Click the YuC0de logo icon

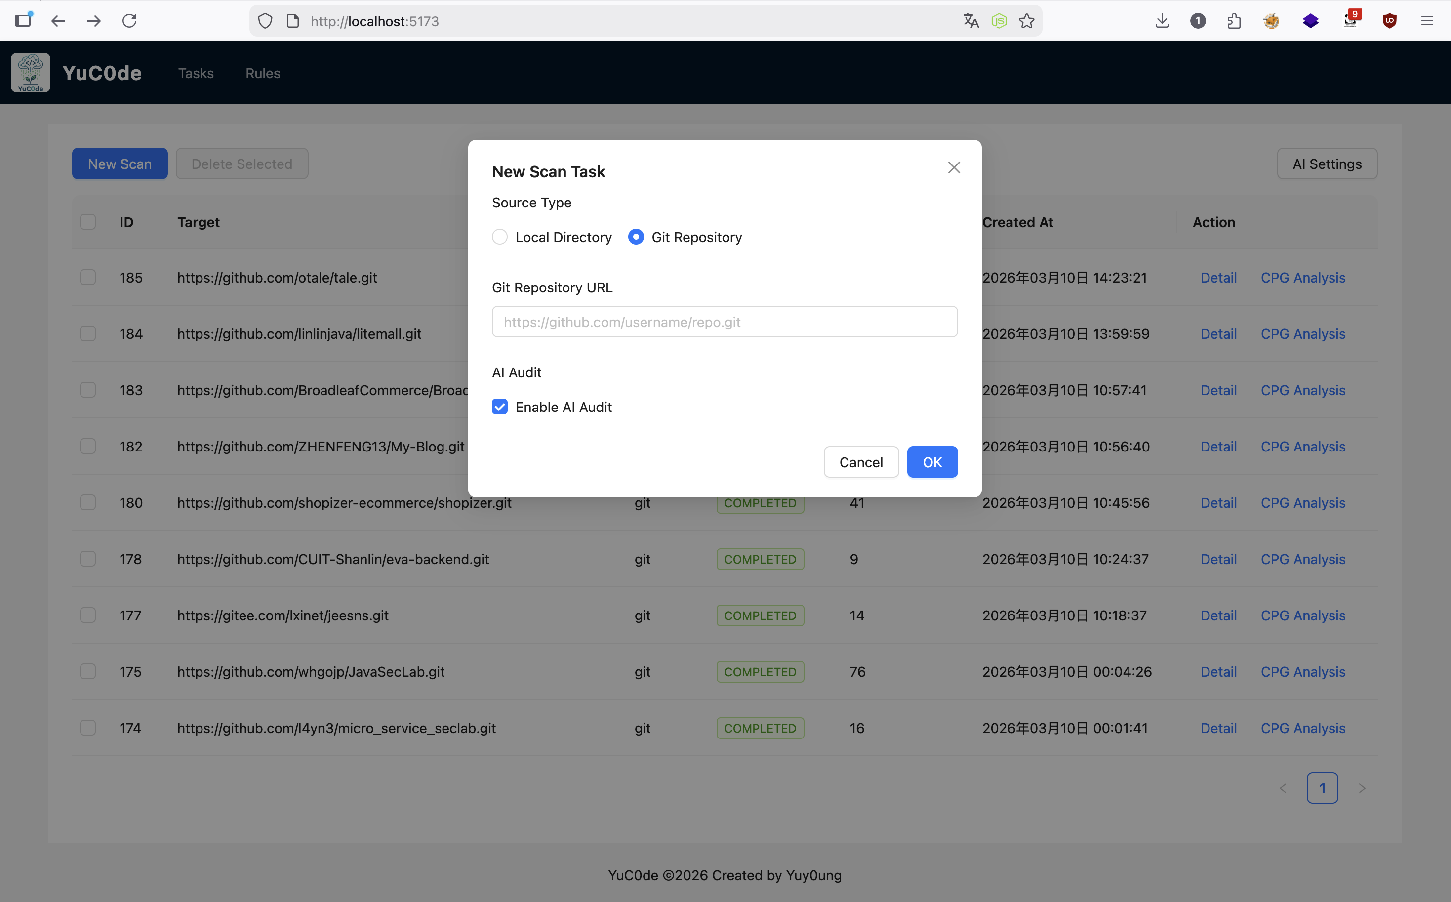(x=31, y=73)
